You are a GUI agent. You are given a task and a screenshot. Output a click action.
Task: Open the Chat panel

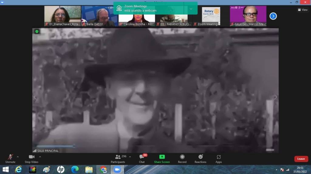click(142, 159)
